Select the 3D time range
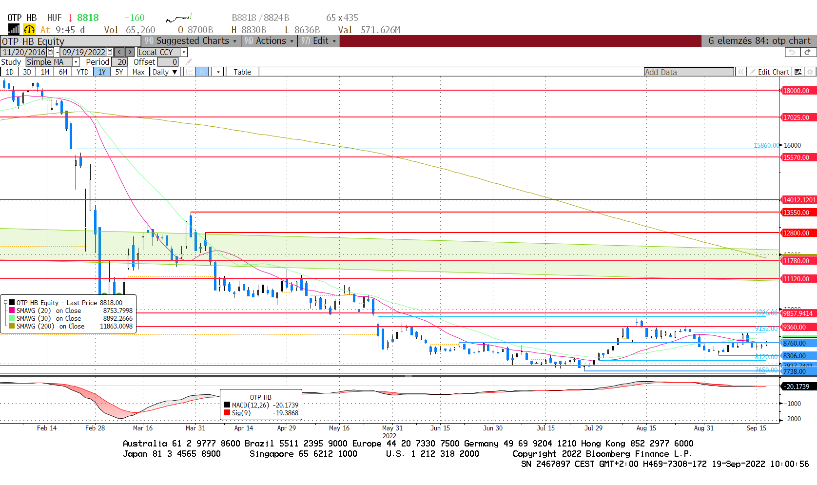Image resolution: width=817 pixels, height=485 pixels. point(27,72)
